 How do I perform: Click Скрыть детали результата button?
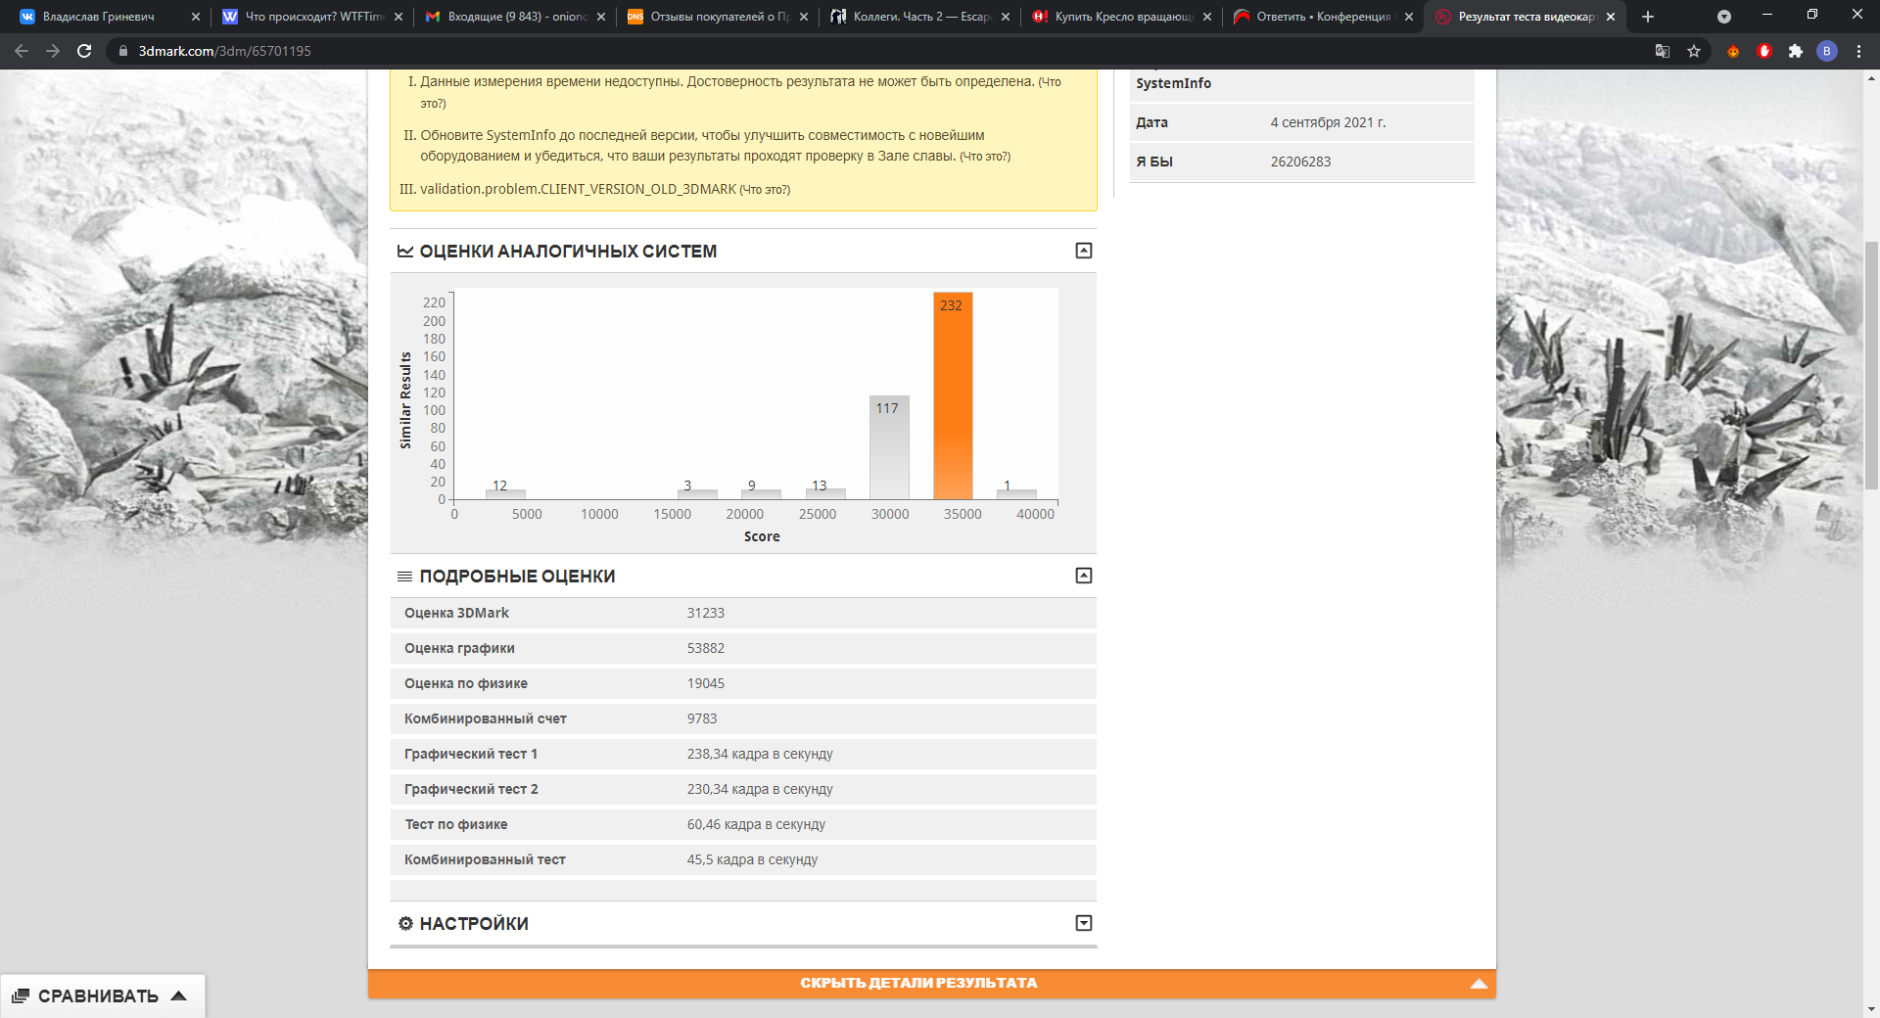(932, 984)
